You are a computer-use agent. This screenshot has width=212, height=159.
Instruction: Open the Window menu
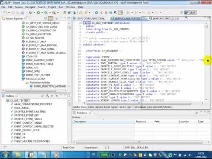click(70, 7)
